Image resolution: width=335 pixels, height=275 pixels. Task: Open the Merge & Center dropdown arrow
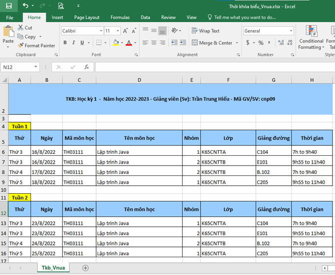236,43
